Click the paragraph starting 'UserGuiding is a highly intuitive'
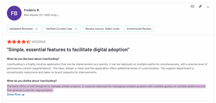The width and height of the screenshot is (216, 103). (x=107, y=68)
